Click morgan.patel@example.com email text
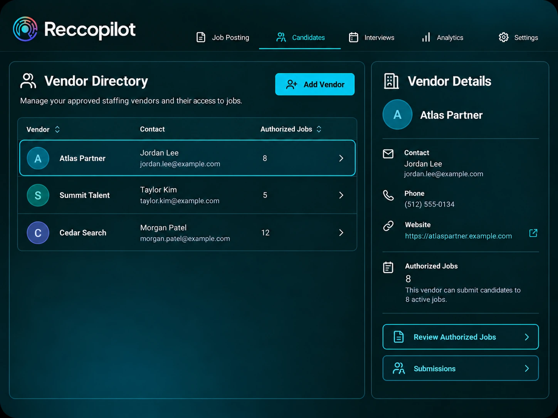 coord(185,239)
